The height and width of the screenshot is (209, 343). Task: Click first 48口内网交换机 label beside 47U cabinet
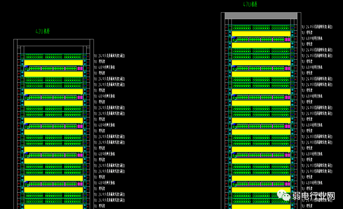tap(312, 38)
